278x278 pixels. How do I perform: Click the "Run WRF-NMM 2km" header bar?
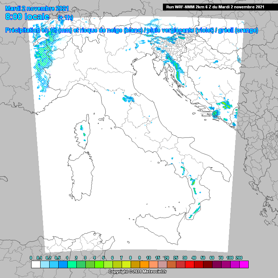pyautogui.click(x=215, y=7)
